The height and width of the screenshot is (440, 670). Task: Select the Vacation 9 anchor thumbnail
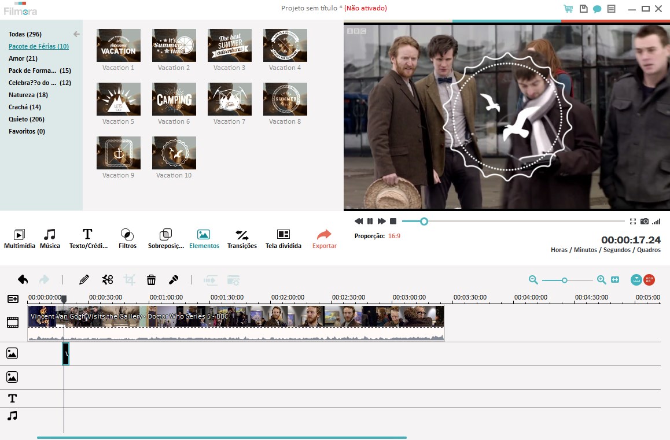pos(119,153)
